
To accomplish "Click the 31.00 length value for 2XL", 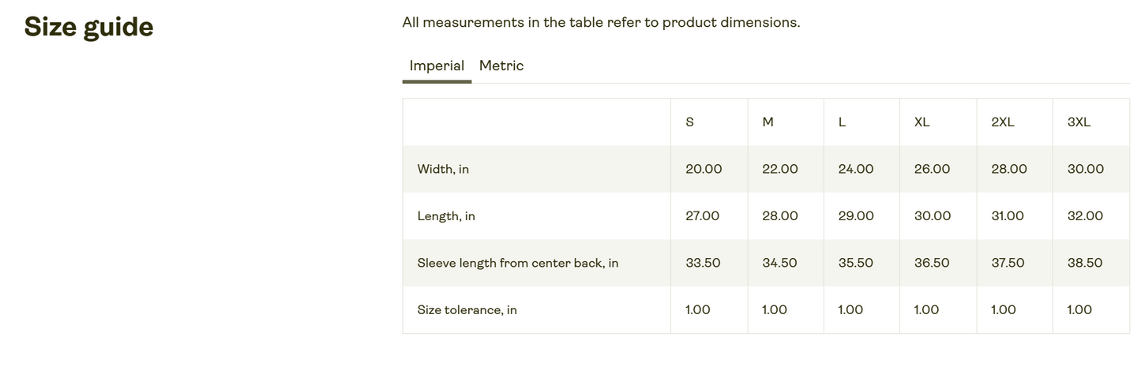I will point(1008,216).
